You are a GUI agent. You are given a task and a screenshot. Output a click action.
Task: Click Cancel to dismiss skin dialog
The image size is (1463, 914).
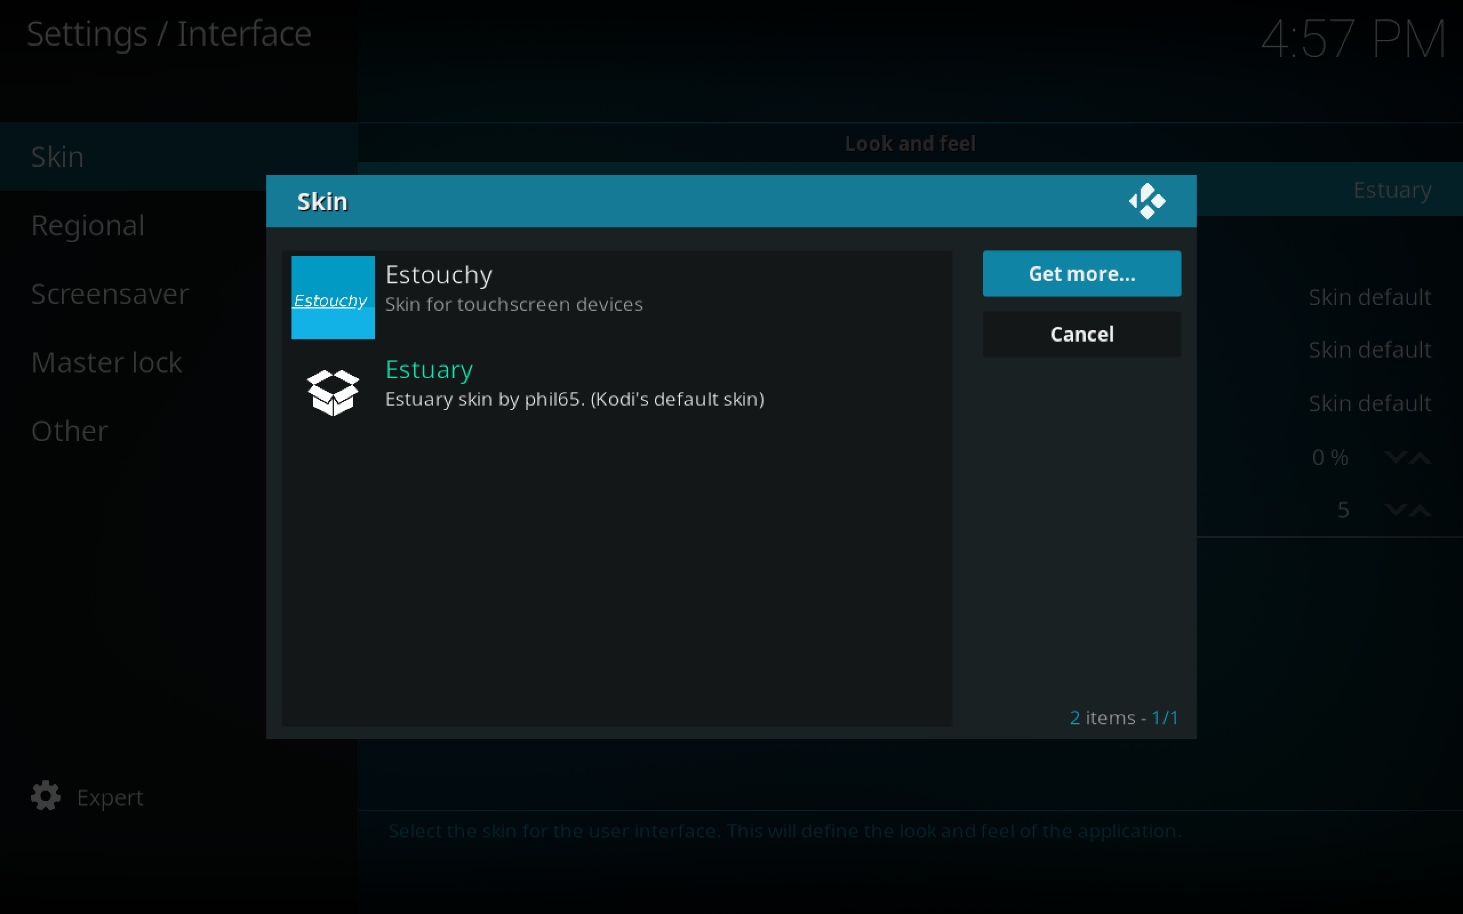(1083, 334)
